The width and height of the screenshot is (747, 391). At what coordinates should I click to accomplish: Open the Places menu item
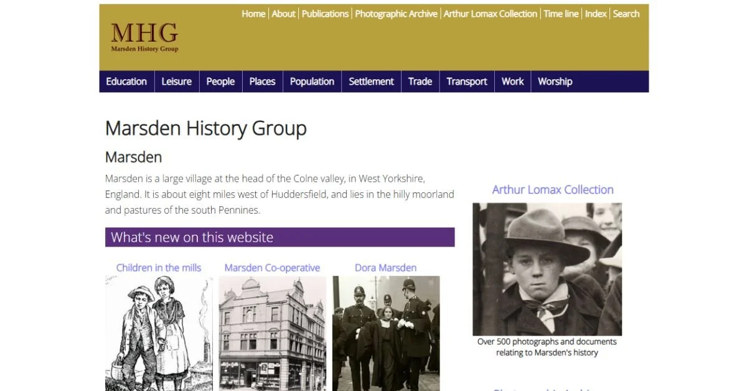[x=262, y=82]
